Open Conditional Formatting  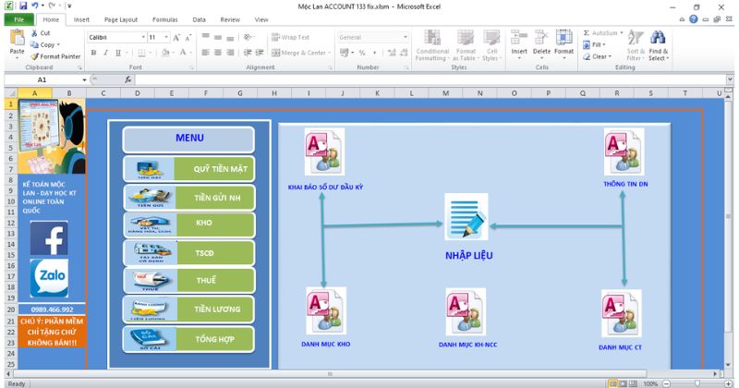click(x=432, y=45)
